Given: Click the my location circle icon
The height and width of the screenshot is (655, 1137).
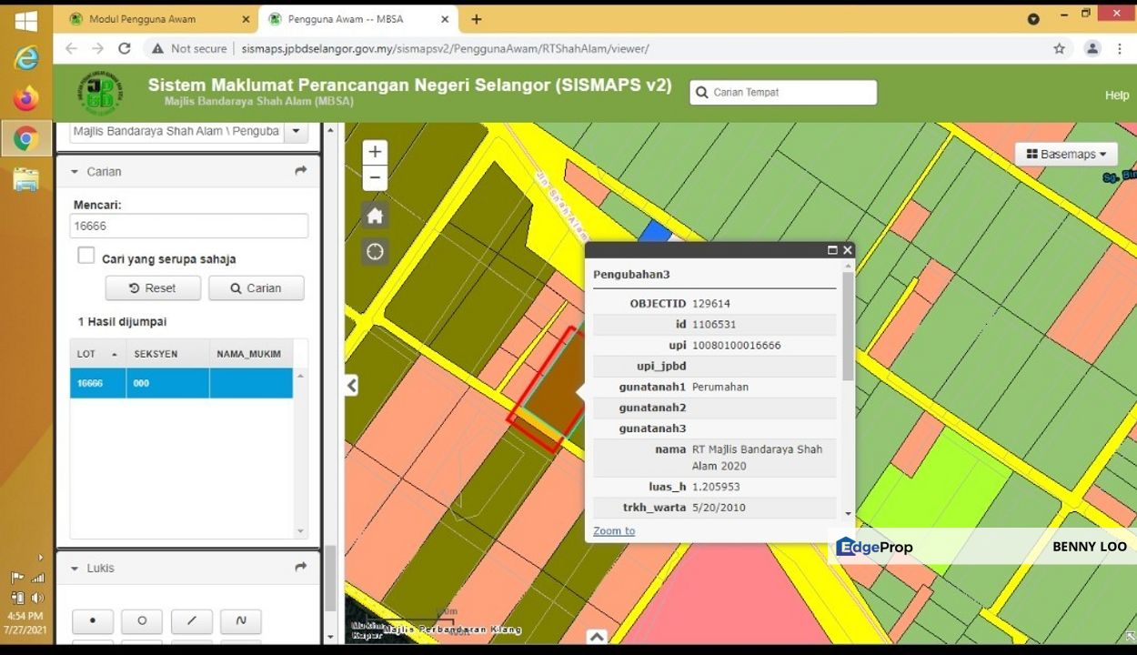Looking at the screenshot, I should point(375,252).
